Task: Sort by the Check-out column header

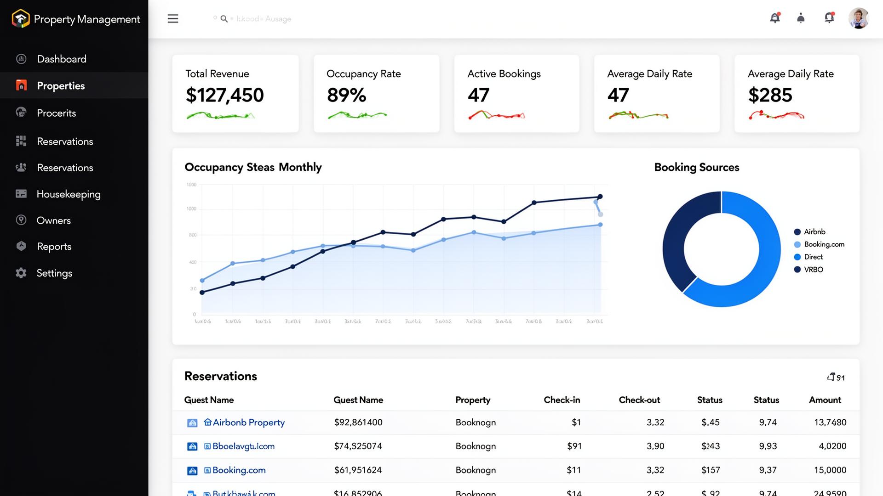Action: (x=639, y=400)
